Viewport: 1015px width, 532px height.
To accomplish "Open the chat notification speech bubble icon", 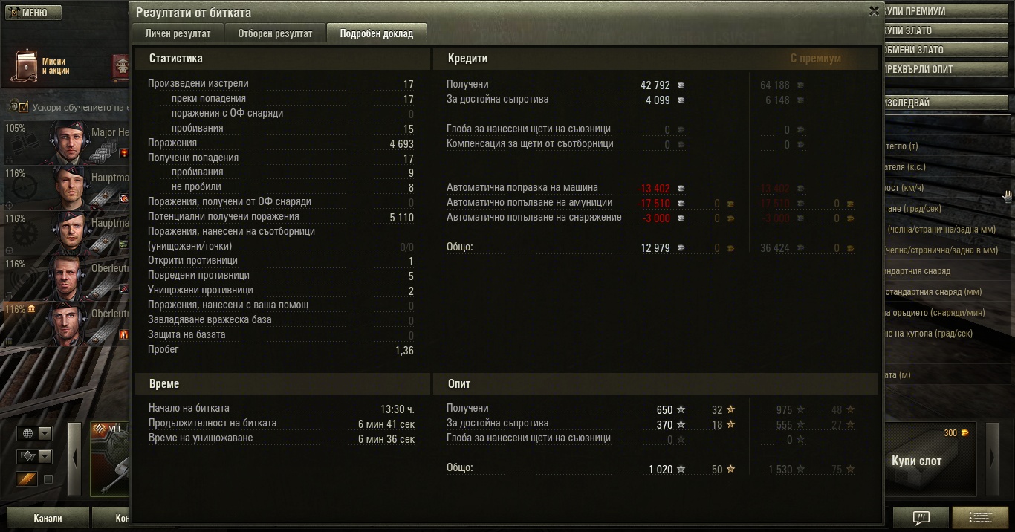I will click(921, 518).
